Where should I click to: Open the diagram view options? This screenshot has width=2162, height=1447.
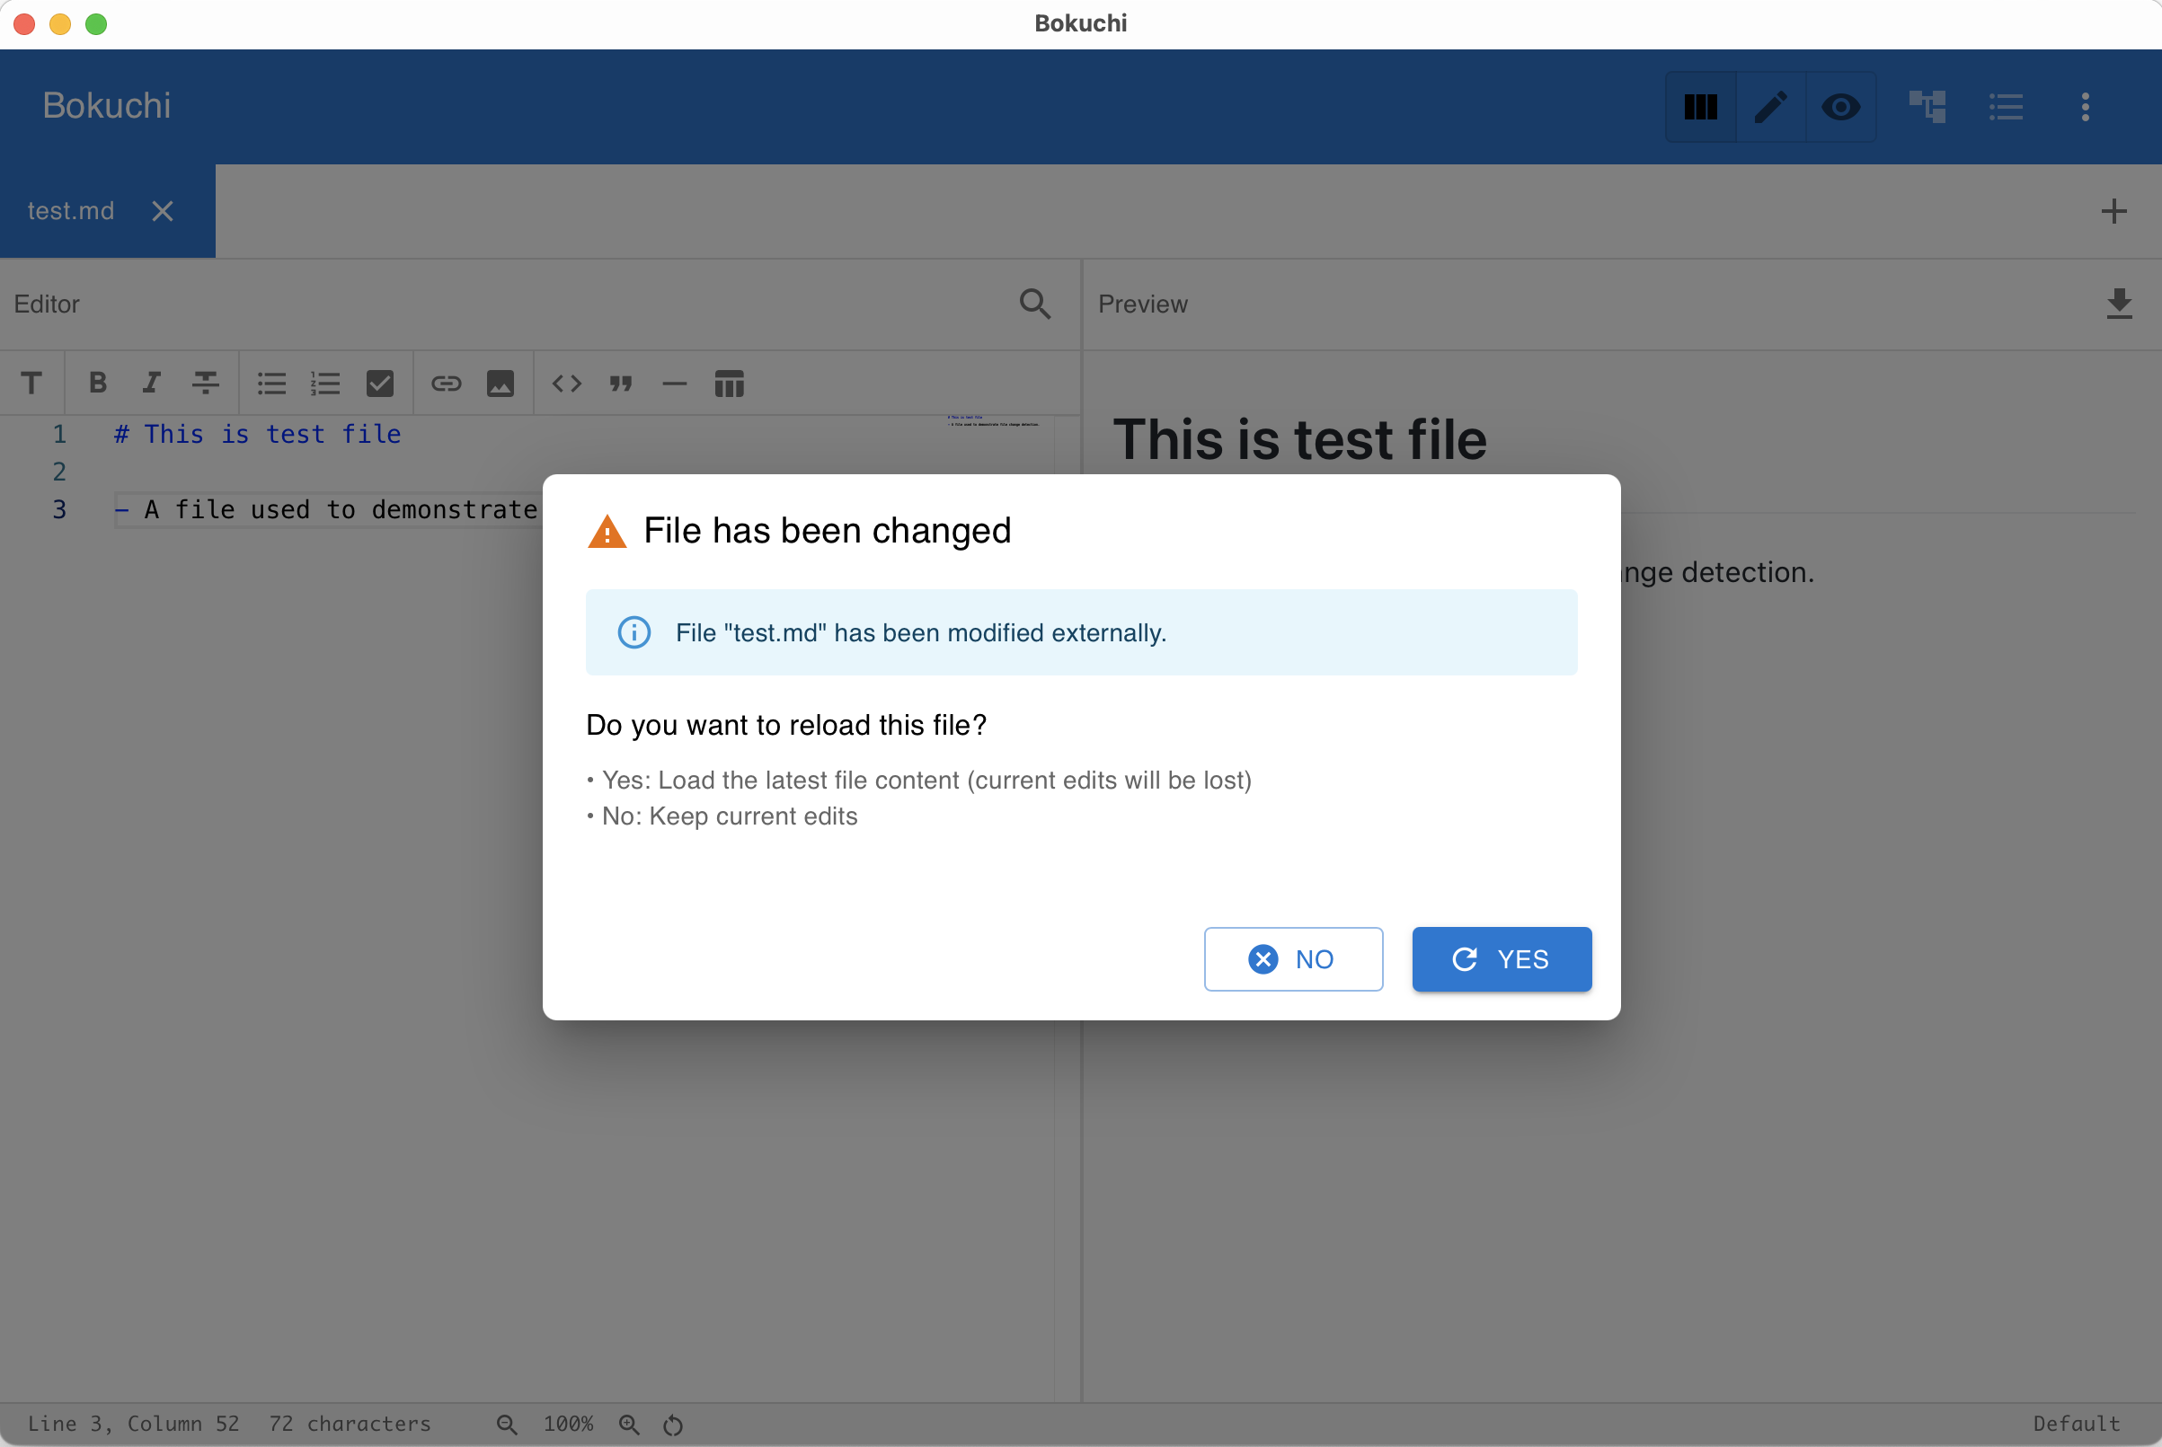[x=1927, y=107]
